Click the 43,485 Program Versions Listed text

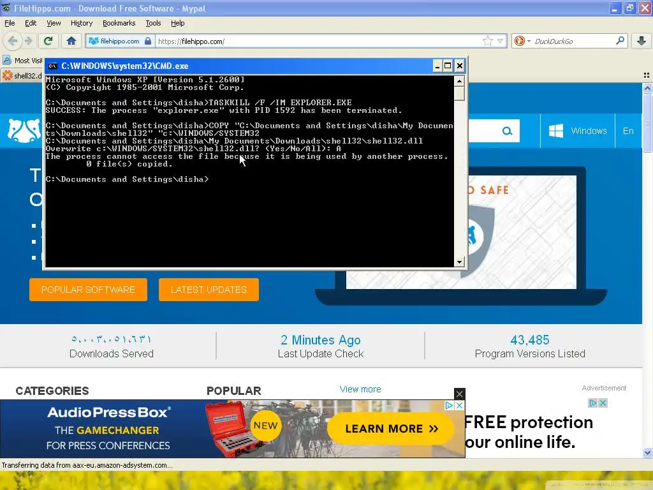point(530,346)
